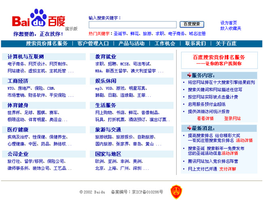Click the 网页设计 link

[x=36, y=64]
